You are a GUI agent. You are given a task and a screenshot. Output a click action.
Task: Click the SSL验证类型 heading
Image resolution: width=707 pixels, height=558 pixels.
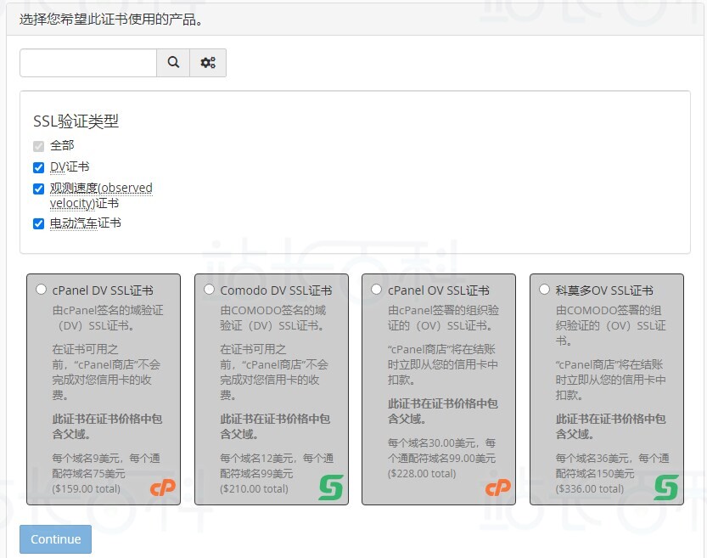click(76, 121)
